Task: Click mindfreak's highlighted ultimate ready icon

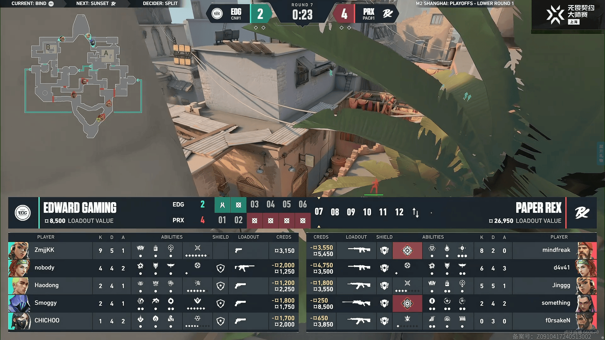Action: point(407,251)
